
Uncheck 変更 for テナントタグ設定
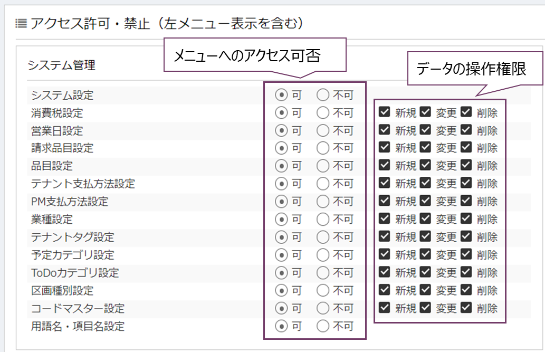(x=425, y=236)
